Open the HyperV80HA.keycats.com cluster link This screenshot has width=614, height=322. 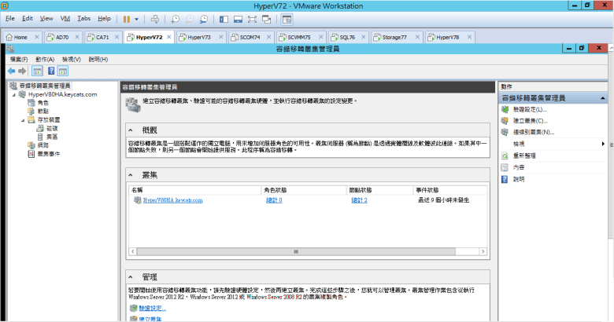pos(173,200)
